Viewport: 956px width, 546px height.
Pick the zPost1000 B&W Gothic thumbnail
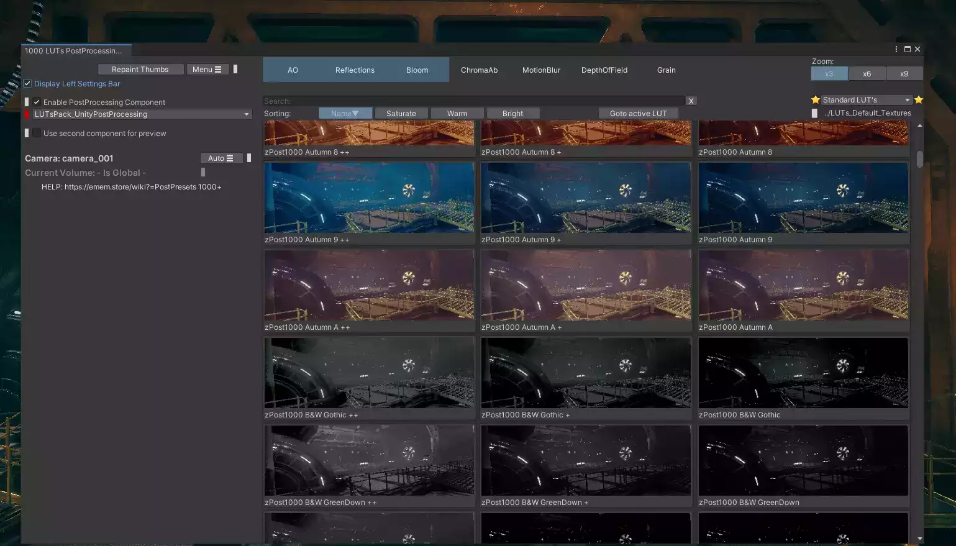803,373
